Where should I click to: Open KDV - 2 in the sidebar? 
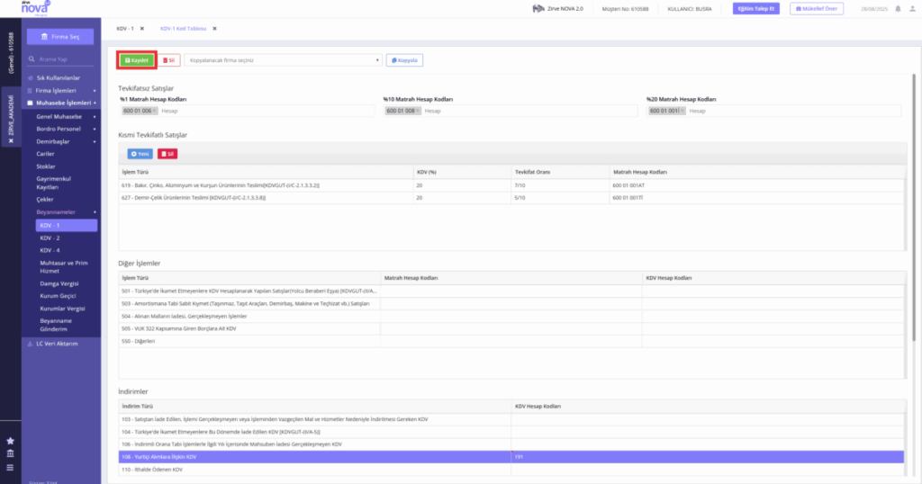(50, 238)
